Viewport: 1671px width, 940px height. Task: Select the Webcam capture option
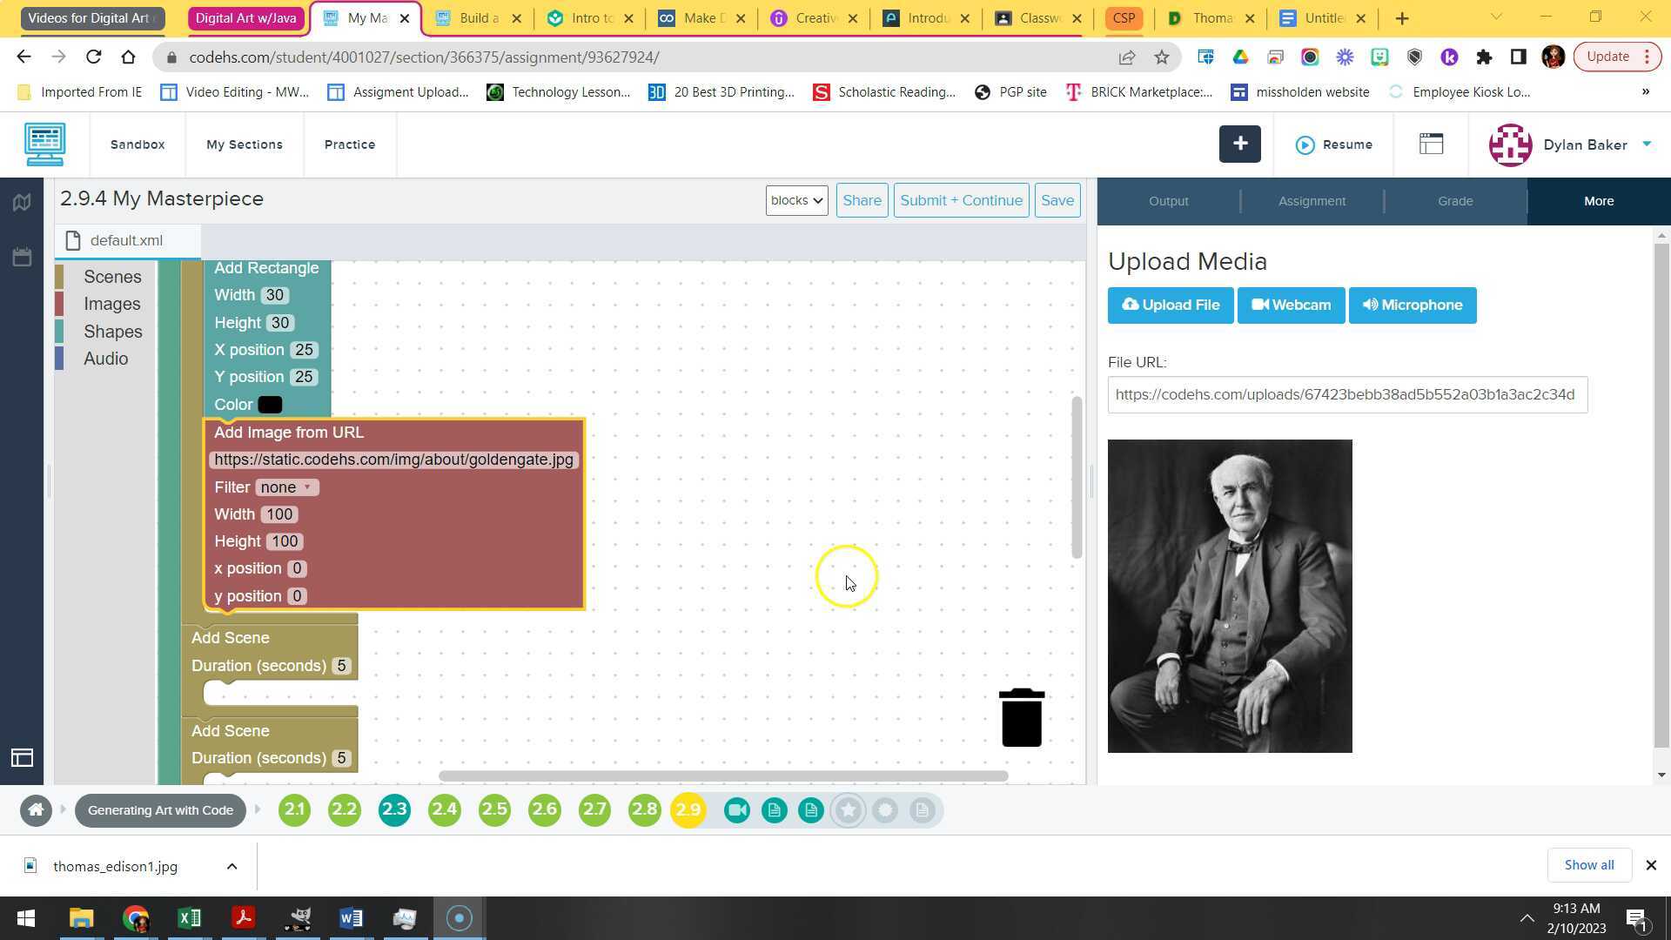click(x=1291, y=305)
